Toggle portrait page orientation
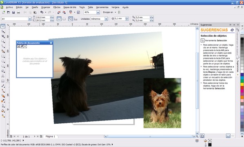Image resolution: width=244 pixels, height=147 pixels. 59,19
